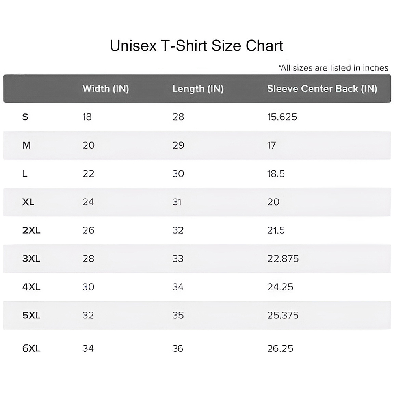Select the S size row label
The image size is (394, 394).
[25, 117]
